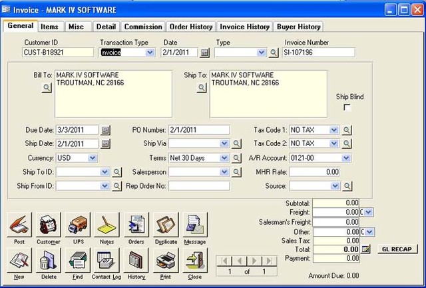Expand the Terms Net 30 Days dropdown
Image resolution: width=426 pixels, height=288 pixels.
[x=224, y=158]
